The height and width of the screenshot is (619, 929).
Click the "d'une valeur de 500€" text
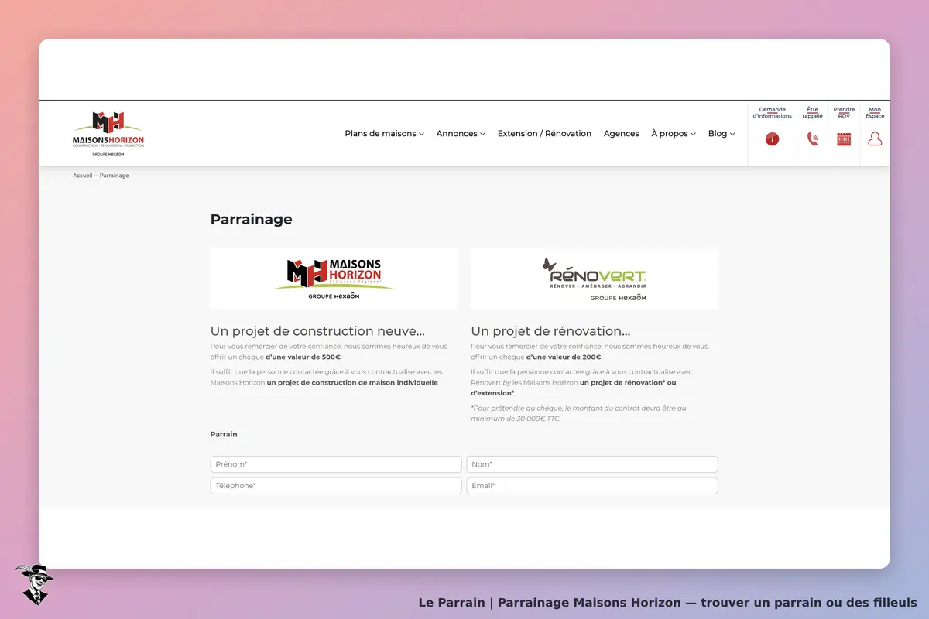coord(303,357)
